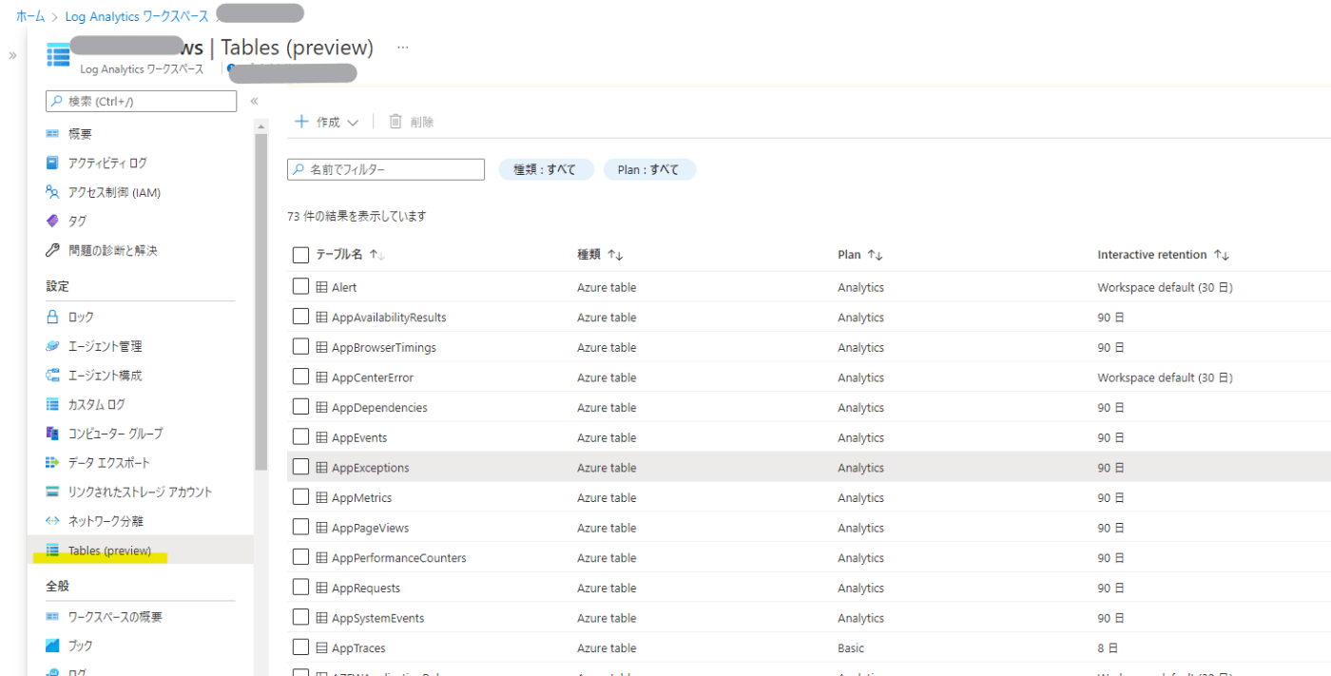Click the Log Analytics workspace header icon
The image size is (1331, 676).
pos(58,55)
